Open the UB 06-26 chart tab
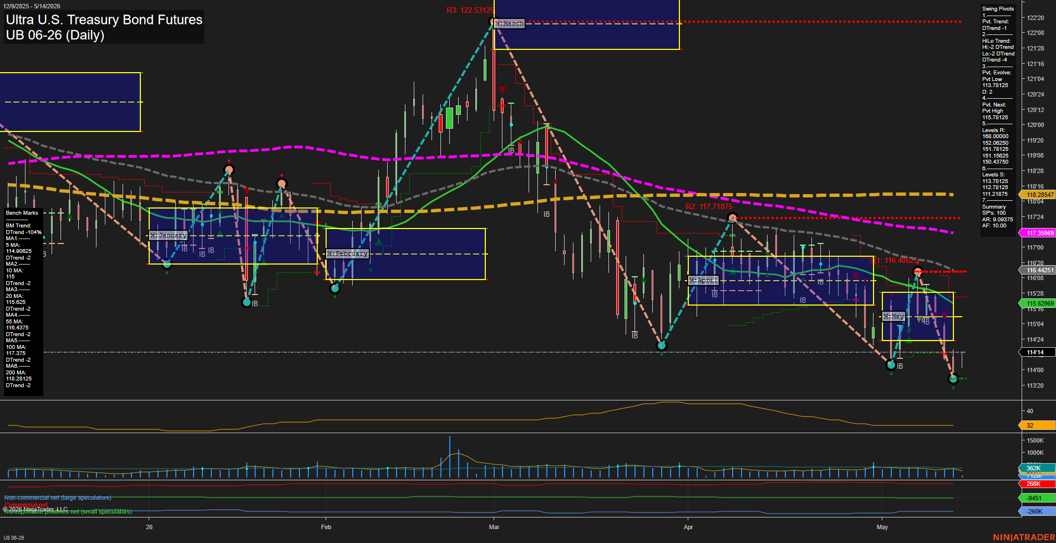The height and width of the screenshot is (543, 1056). 13,537
